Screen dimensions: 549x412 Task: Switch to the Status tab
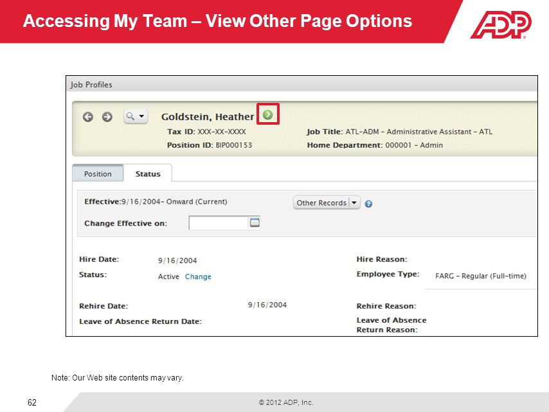148,173
